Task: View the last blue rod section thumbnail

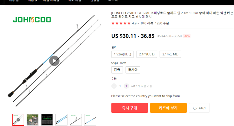Action: coord(90,120)
